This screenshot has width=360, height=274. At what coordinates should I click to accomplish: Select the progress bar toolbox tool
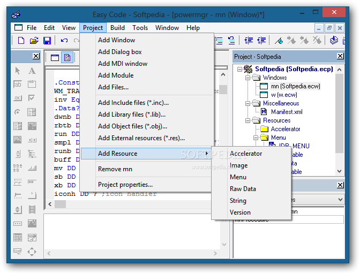tap(32, 182)
